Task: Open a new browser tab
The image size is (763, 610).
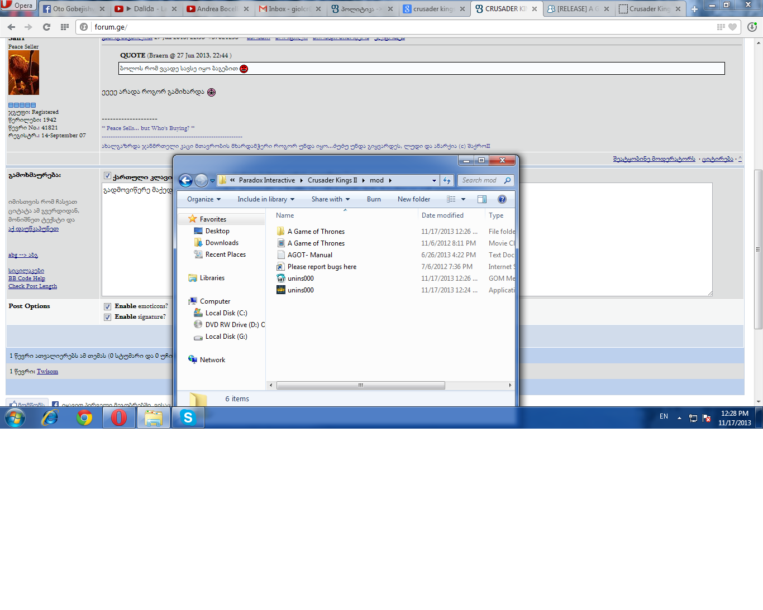Action: point(694,9)
